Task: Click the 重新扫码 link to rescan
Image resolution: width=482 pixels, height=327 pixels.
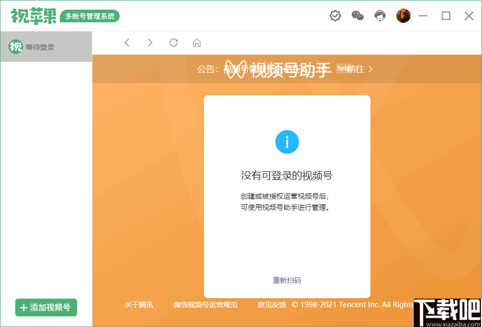Action: pyautogui.click(x=287, y=279)
